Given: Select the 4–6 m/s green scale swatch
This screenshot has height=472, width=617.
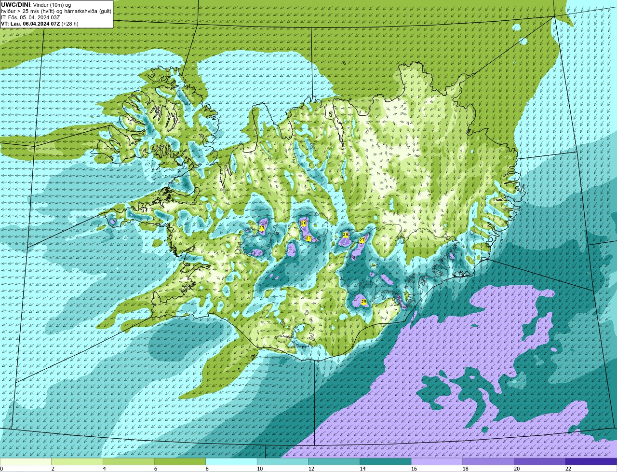Looking at the screenshot, I should pyautogui.click(x=129, y=462).
